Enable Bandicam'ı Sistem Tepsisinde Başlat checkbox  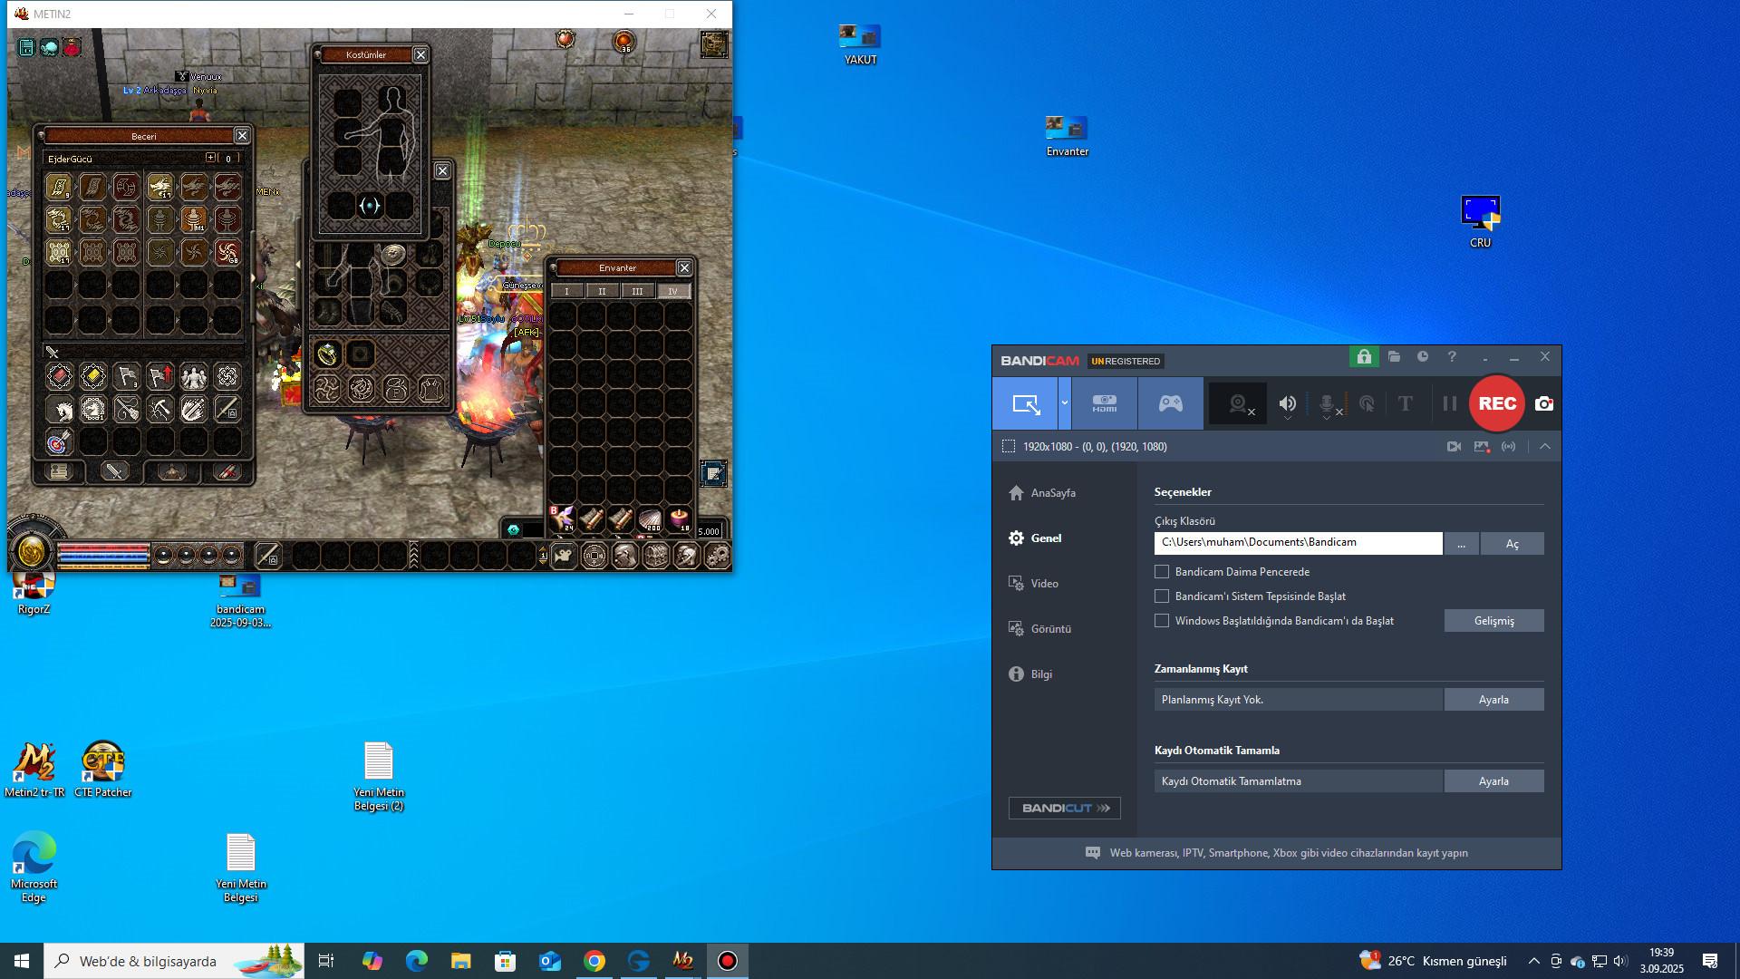pyautogui.click(x=1162, y=596)
